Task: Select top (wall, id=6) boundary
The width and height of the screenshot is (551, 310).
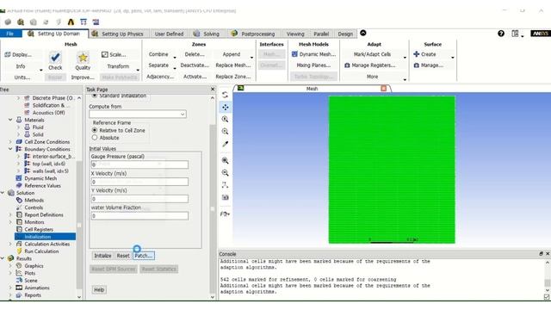Action: 49,164
